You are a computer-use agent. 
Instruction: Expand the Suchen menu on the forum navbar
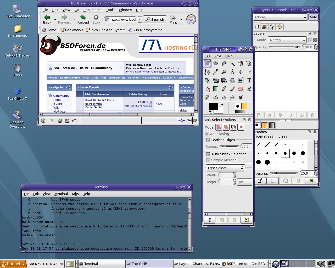coord(169,77)
